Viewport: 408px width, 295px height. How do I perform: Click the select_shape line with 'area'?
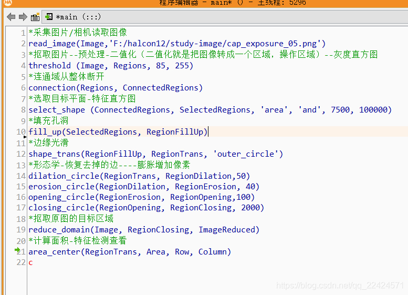210,110
